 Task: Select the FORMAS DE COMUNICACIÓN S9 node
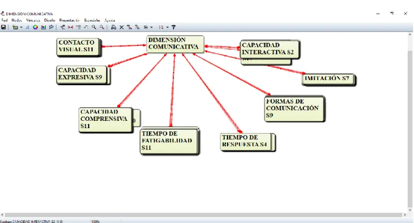tap(294, 109)
